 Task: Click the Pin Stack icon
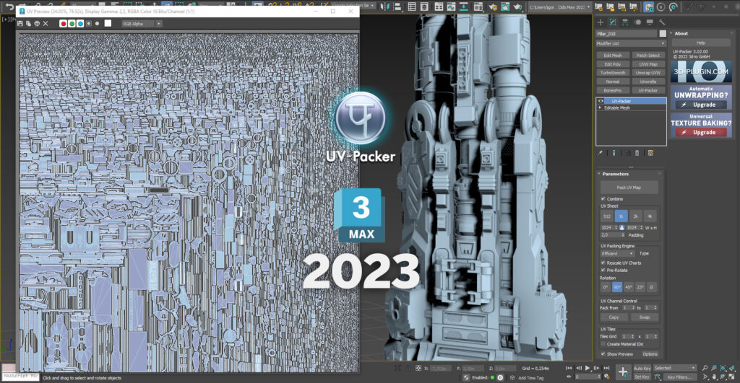601,153
